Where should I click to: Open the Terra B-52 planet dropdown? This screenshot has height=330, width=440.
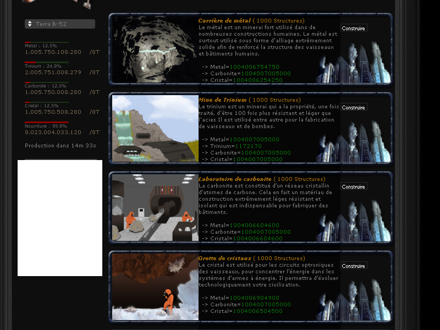60,24
